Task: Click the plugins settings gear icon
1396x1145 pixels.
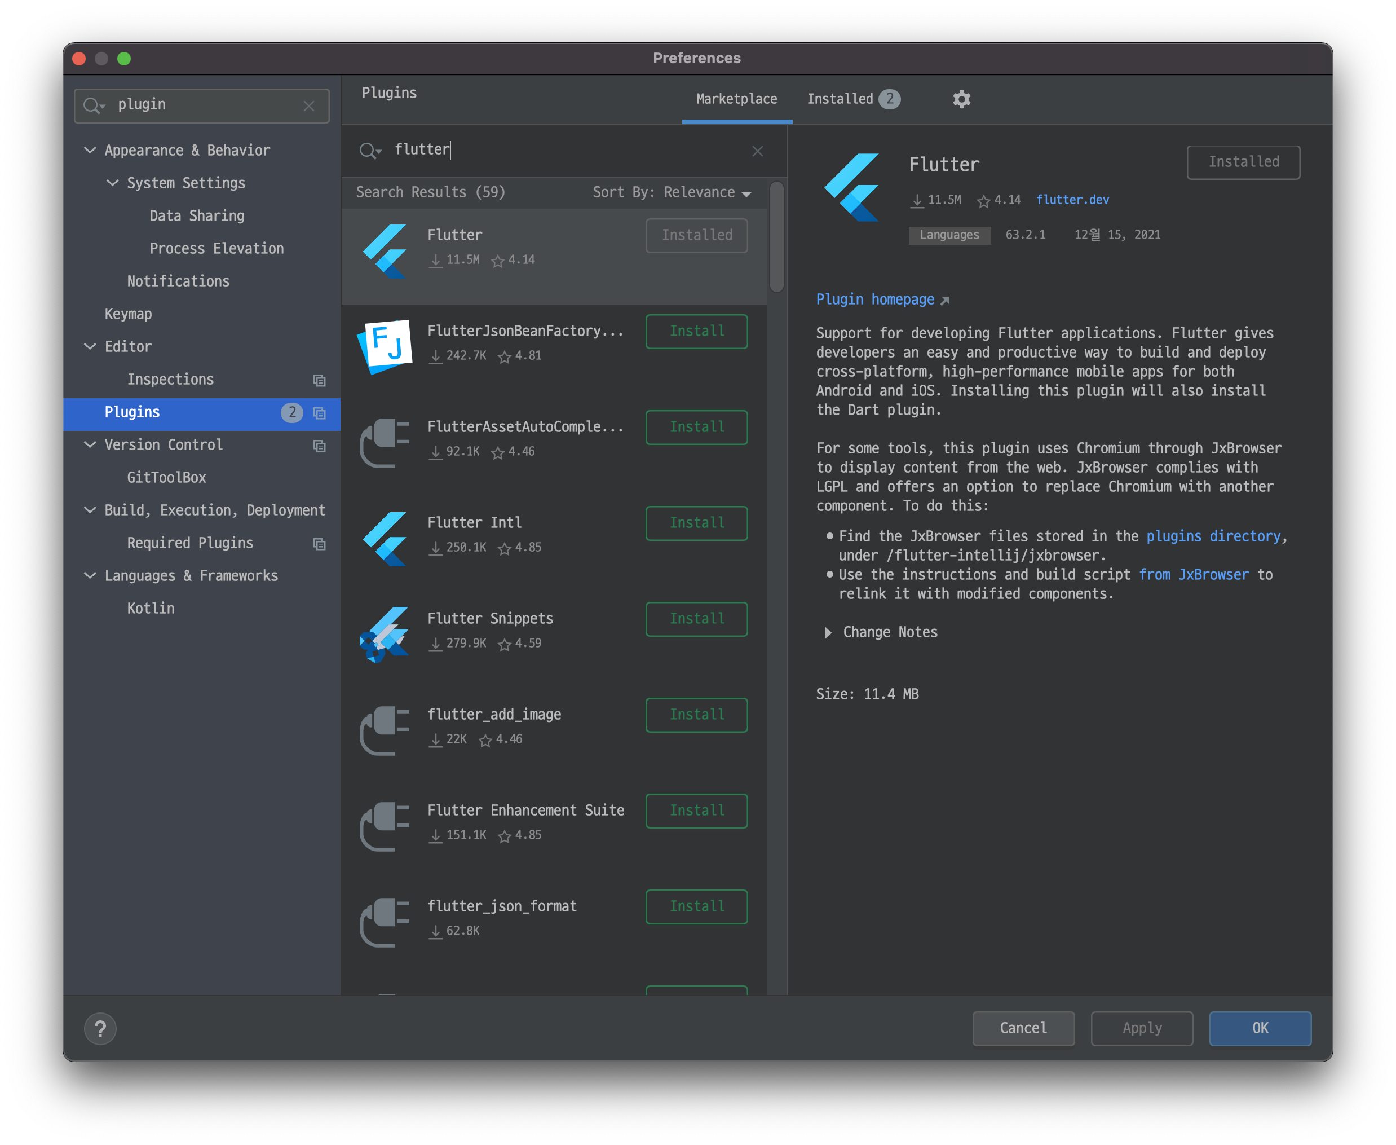Action: point(961,99)
